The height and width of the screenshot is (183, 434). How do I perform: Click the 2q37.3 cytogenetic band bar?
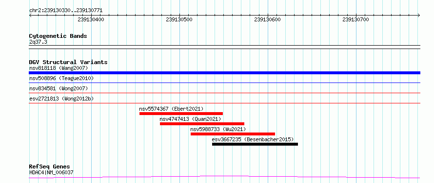(x=224, y=47)
